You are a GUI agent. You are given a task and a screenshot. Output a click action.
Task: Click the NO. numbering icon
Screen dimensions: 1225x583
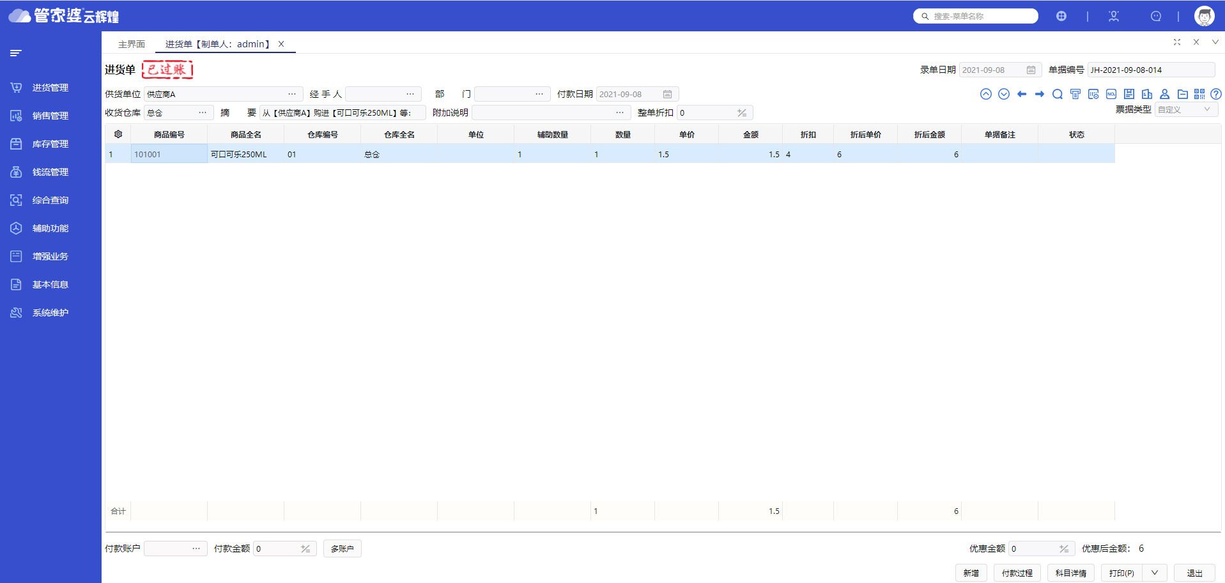click(x=1111, y=94)
